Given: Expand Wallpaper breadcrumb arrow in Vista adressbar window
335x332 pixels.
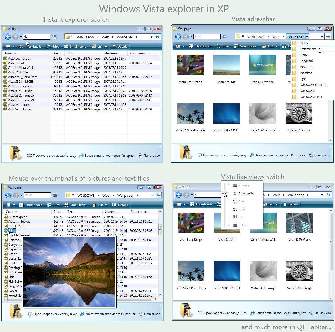Looking at the screenshot, I should pos(307,37).
